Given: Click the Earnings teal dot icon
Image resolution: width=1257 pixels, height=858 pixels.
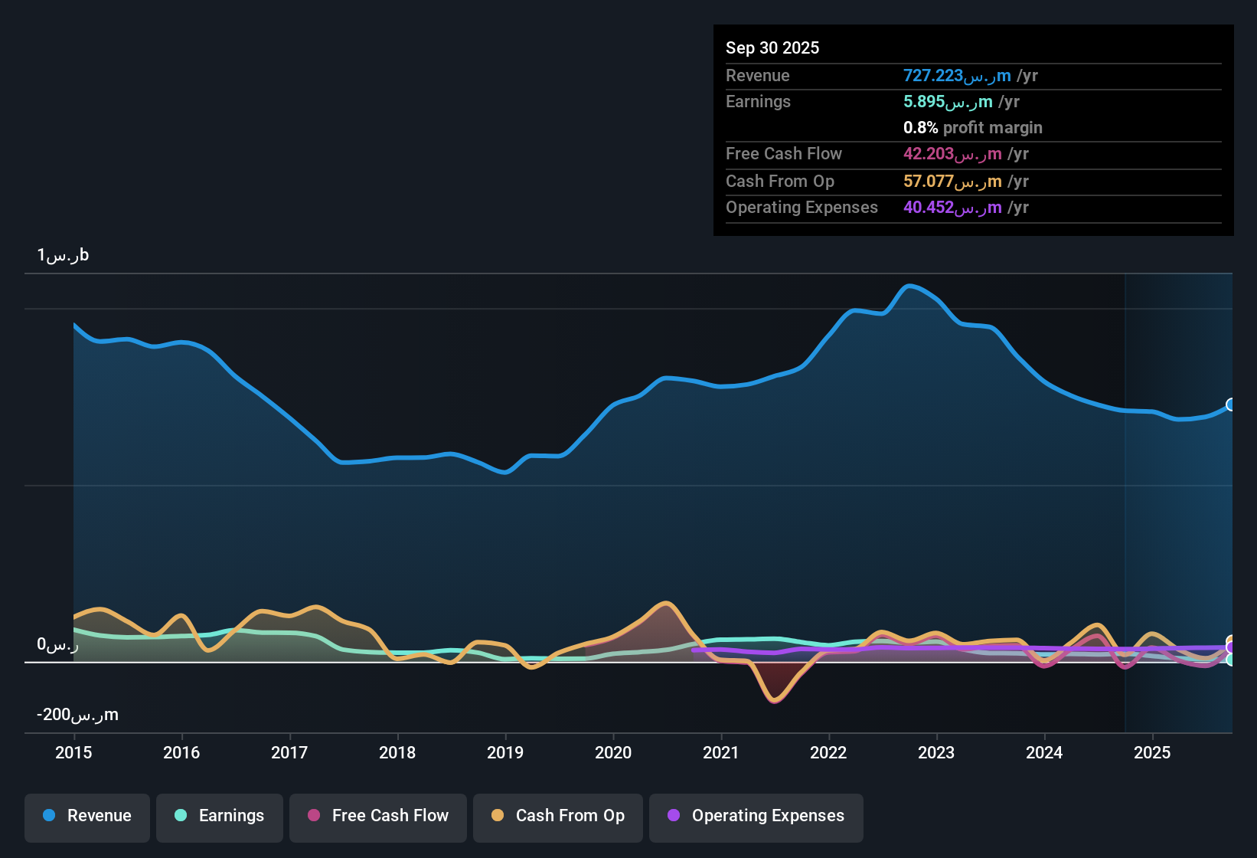Looking at the screenshot, I should [x=181, y=816].
